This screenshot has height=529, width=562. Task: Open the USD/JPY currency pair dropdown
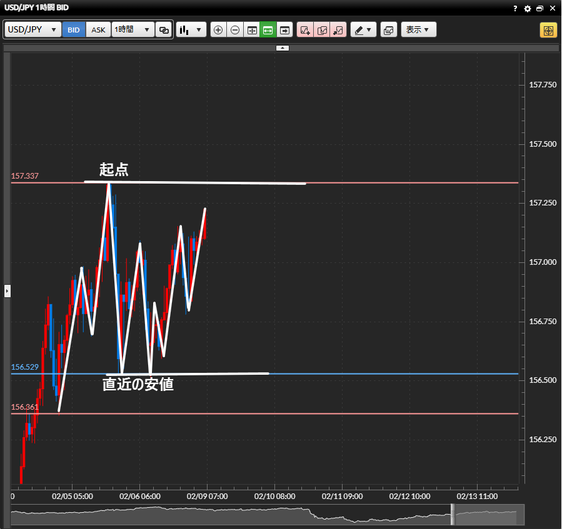tap(33, 30)
